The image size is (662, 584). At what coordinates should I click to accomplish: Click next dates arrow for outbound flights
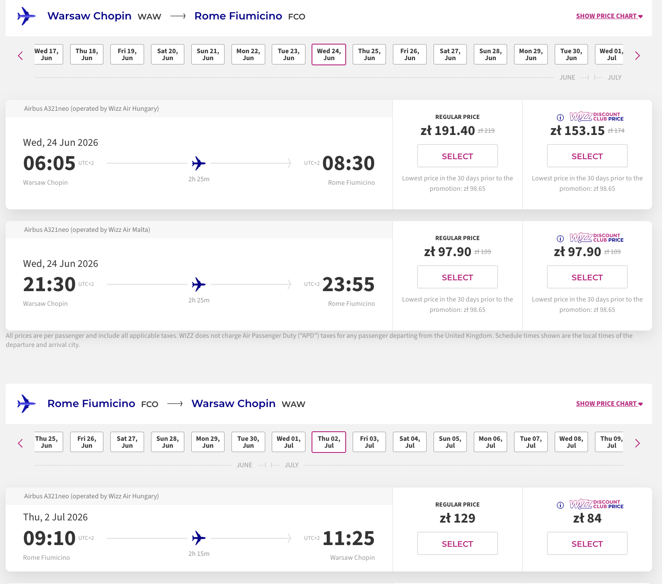click(x=637, y=55)
